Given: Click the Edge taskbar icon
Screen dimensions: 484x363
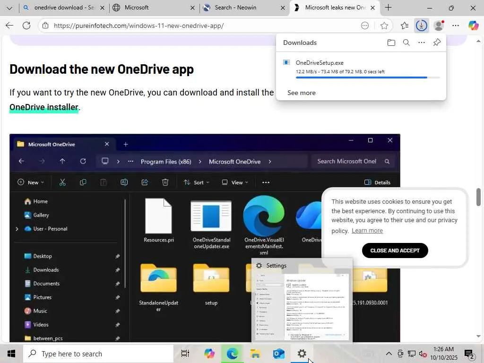Looking at the screenshot, I should [233, 354].
